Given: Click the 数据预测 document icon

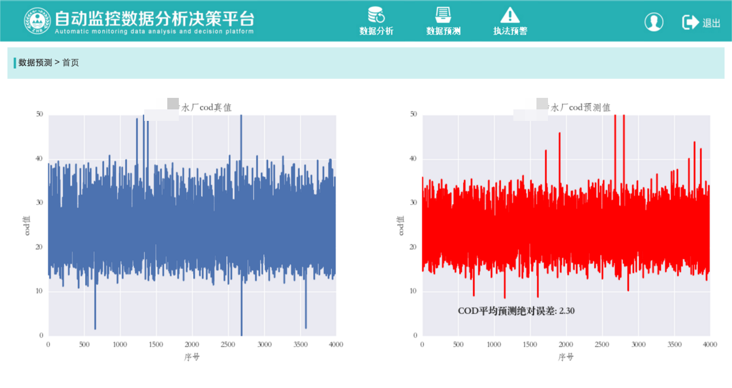Looking at the screenshot, I should (443, 14).
